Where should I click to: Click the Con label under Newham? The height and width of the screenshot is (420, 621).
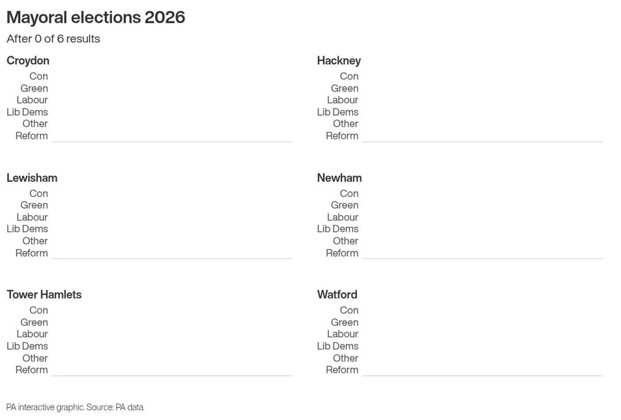pyautogui.click(x=349, y=193)
